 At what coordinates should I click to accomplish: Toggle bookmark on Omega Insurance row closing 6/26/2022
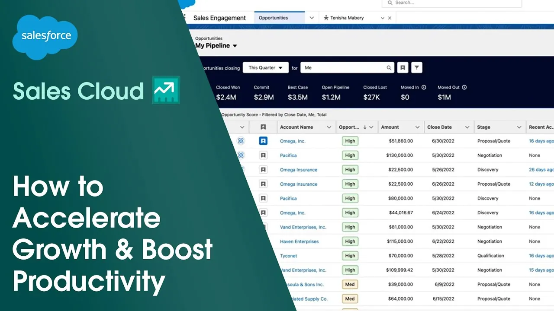263,184
